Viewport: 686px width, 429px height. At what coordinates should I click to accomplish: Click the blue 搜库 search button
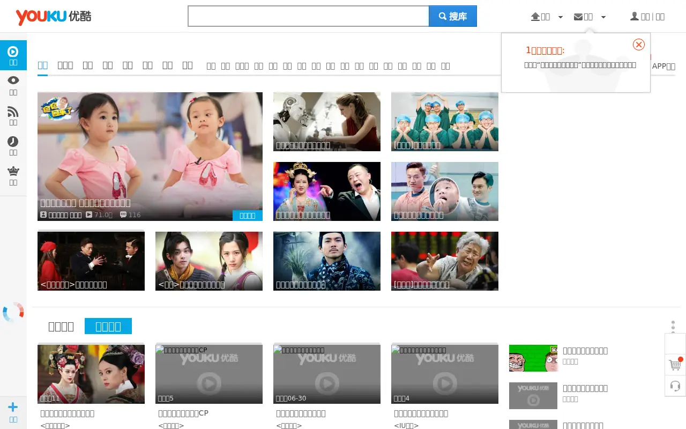point(453,16)
